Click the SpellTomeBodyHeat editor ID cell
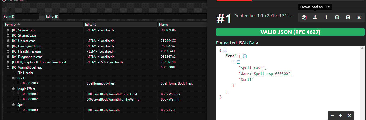The image size is (366, 120). pyautogui.click(x=101, y=83)
